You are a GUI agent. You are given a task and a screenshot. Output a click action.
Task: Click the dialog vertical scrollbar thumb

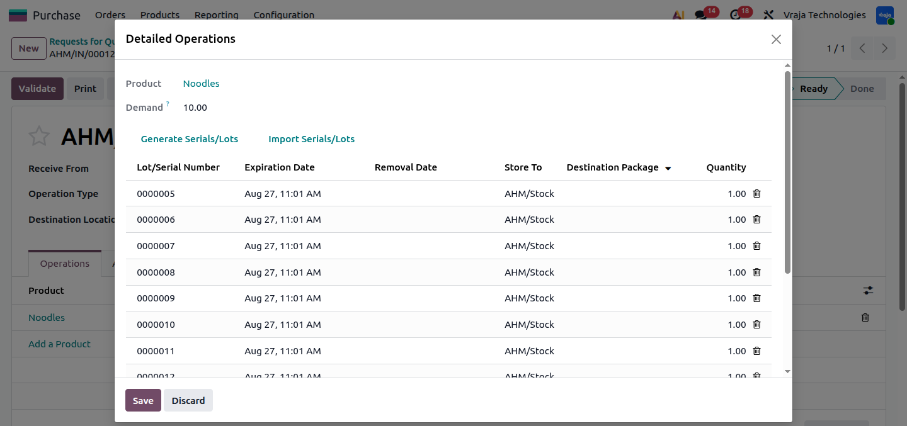click(x=787, y=172)
